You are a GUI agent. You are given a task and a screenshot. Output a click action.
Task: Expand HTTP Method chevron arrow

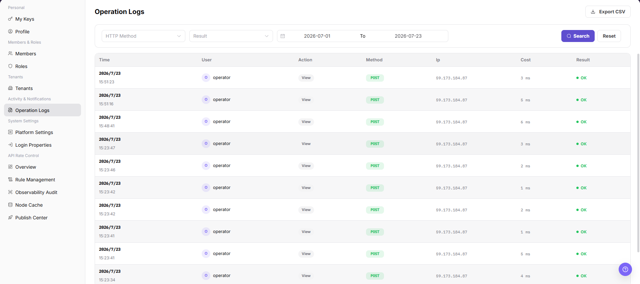click(x=179, y=36)
